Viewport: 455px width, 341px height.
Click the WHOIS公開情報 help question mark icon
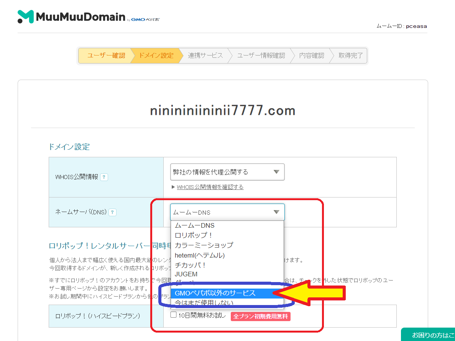[x=104, y=177]
